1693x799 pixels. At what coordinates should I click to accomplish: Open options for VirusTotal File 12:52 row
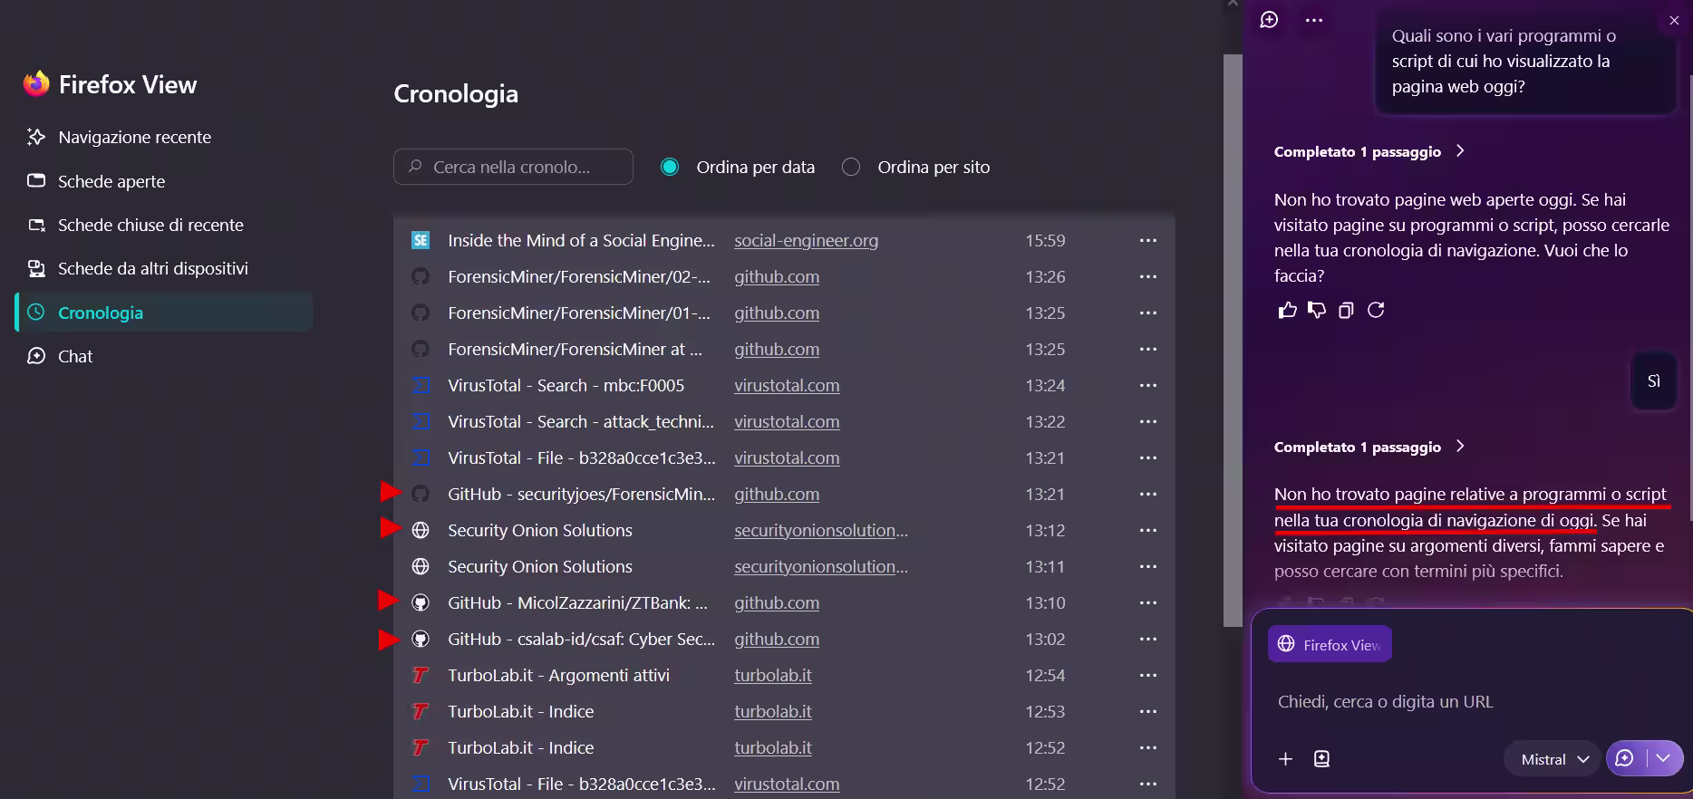pos(1148,784)
